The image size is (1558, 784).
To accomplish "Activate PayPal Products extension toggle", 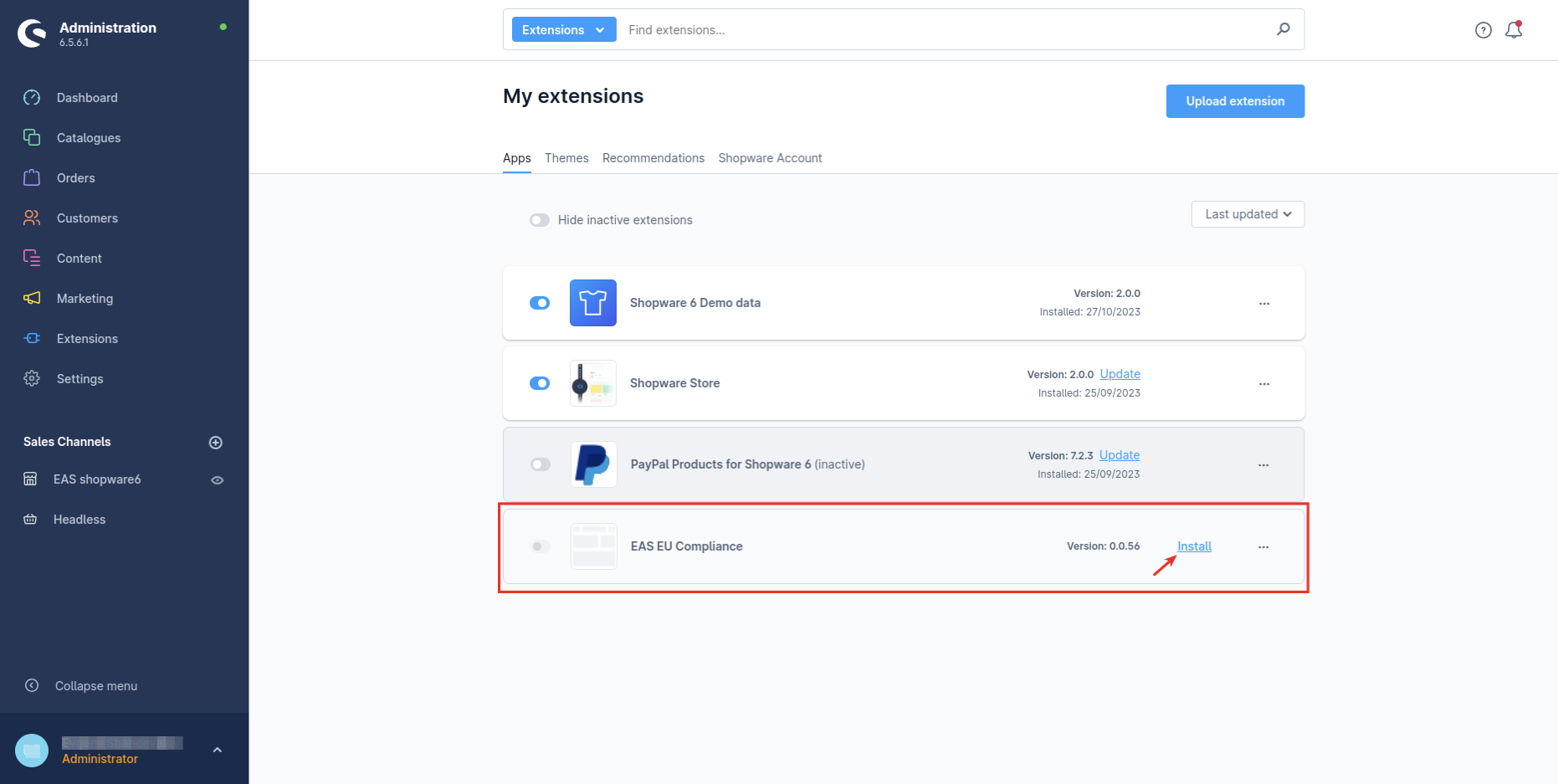I will tap(541, 464).
